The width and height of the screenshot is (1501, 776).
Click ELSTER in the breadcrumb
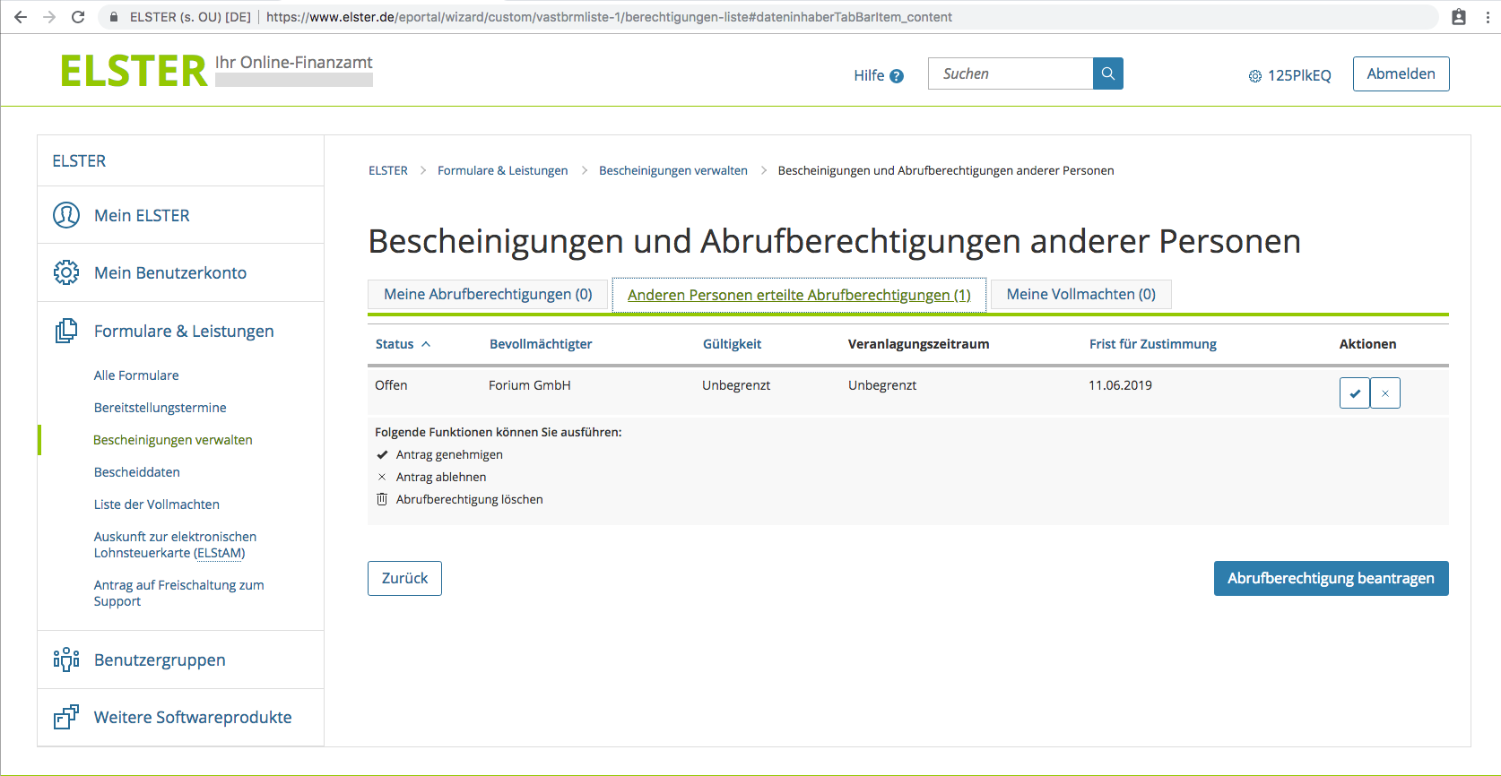(387, 170)
